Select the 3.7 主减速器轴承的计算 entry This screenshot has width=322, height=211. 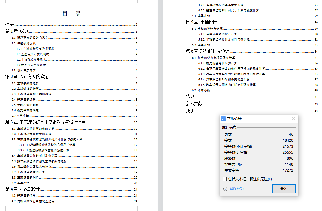[x=29, y=172]
